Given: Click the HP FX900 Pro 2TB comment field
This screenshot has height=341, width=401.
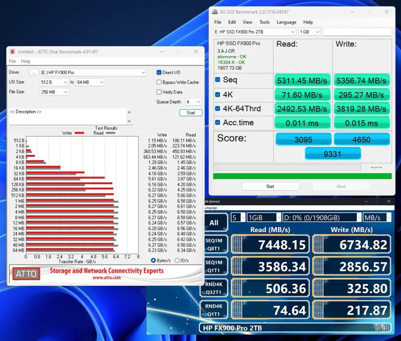Looking at the screenshot, I should (x=295, y=328).
